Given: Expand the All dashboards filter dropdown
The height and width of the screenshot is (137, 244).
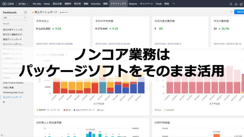Looking at the screenshot, I should click(x=15, y=18).
